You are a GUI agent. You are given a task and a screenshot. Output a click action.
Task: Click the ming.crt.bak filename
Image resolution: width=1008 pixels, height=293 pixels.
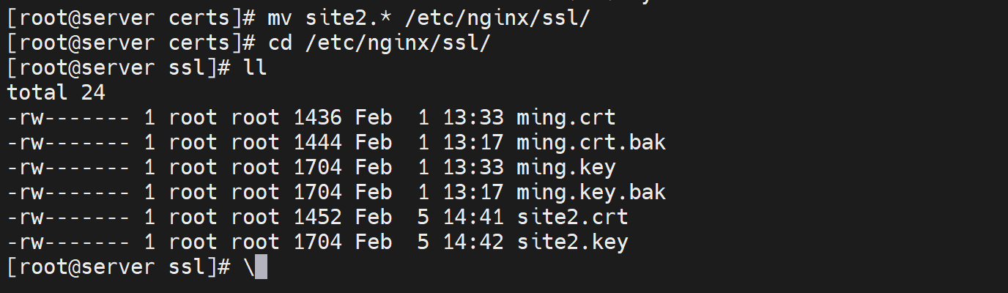pyautogui.click(x=590, y=142)
